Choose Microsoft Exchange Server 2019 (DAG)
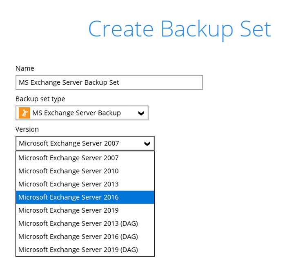The height and width of the screenshot is (267, 294). (78, 249)
